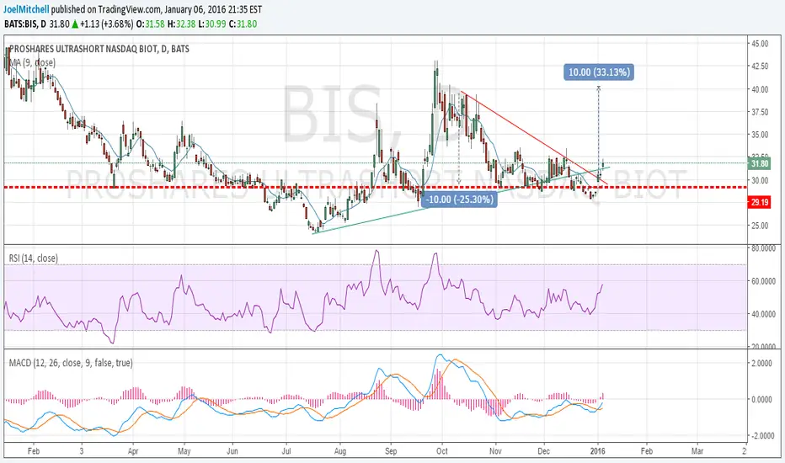The height and width of the screenshot is (463, 785).
Task: Select the Jun date axis label
Action: 232,451
